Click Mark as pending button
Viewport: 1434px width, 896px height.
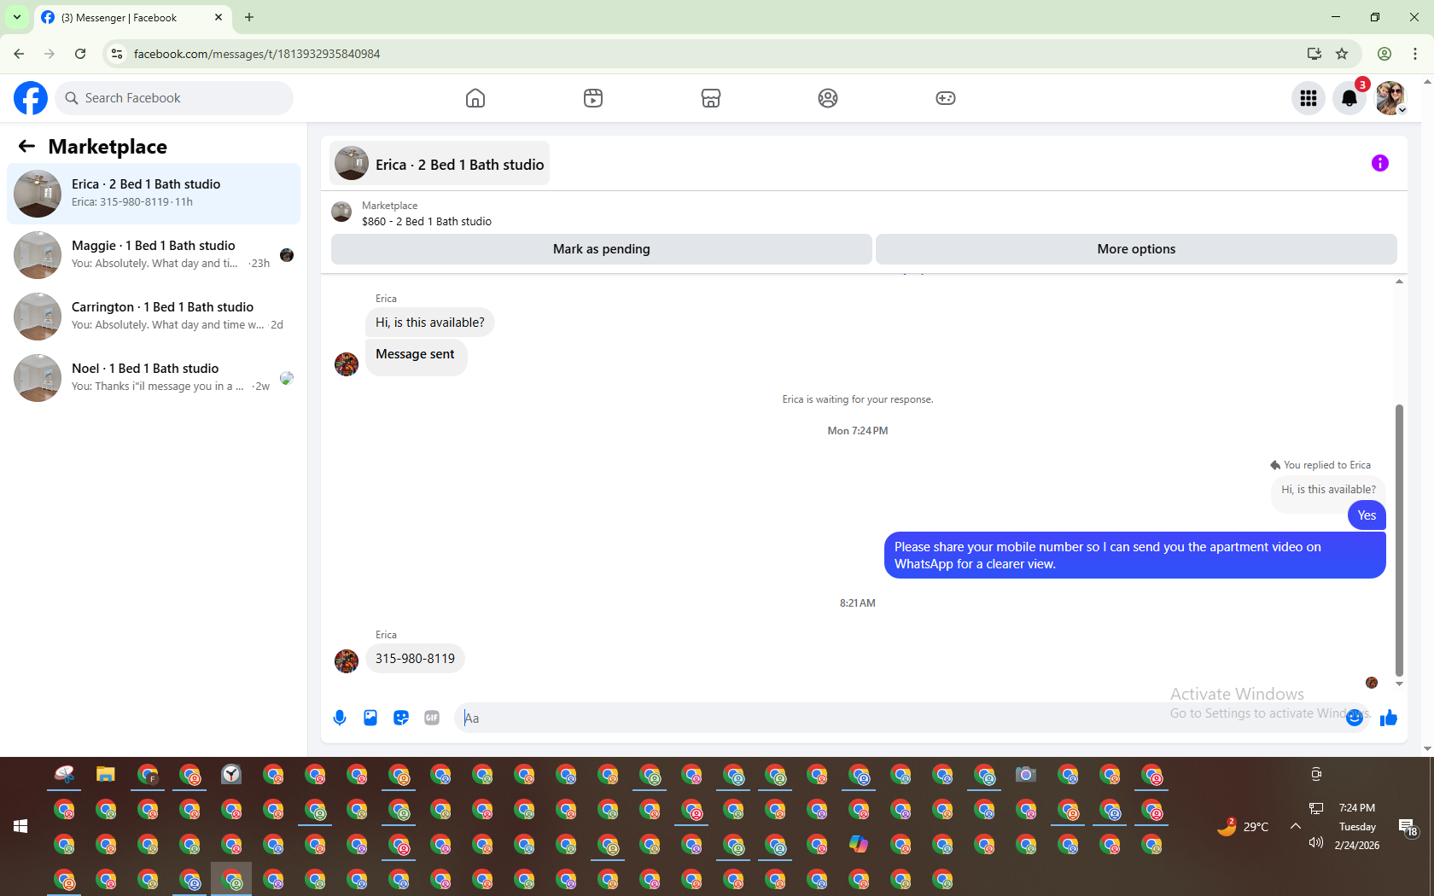coord(602,249)
